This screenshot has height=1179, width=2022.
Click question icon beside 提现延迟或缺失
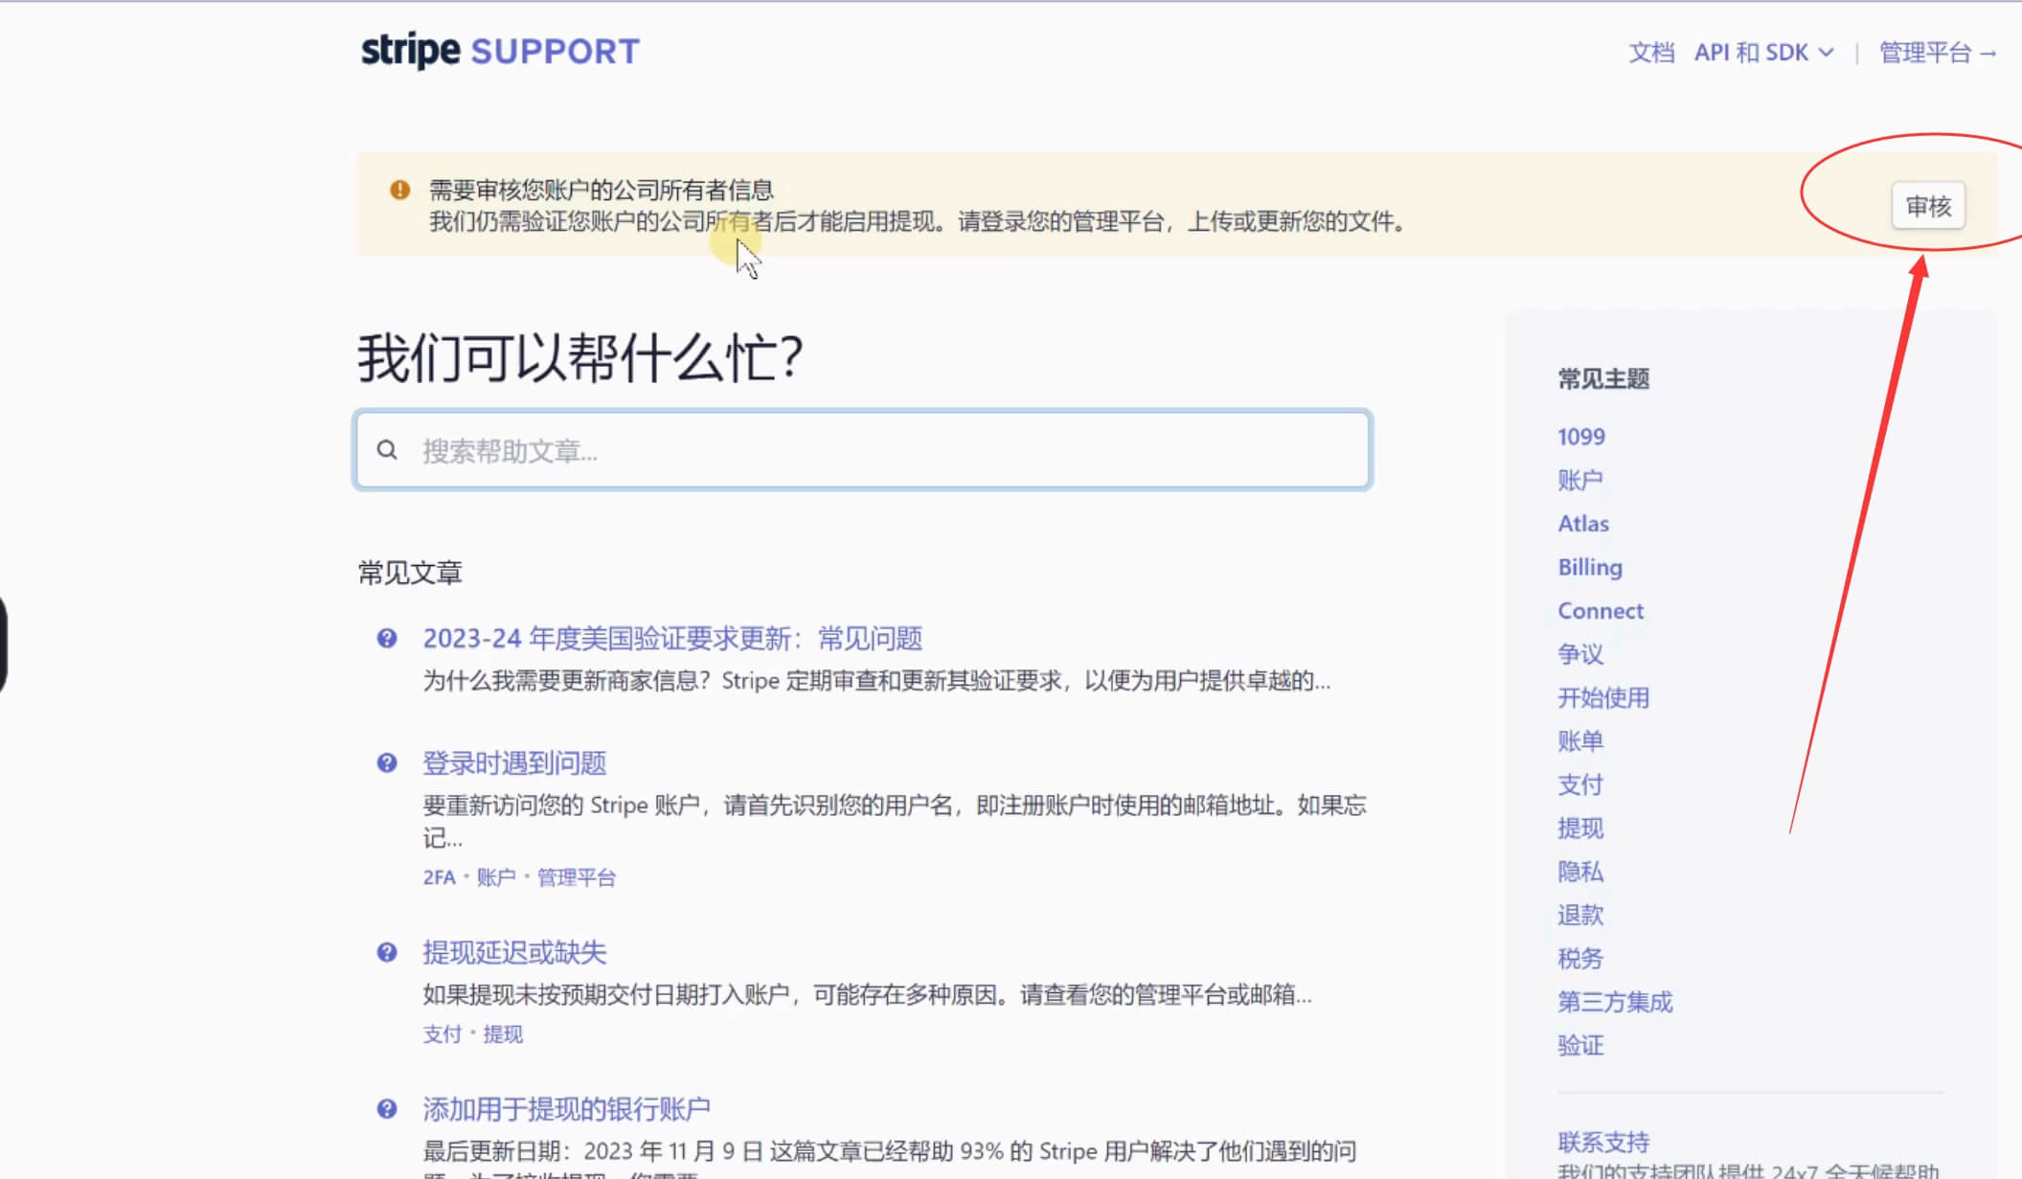coord(387,952)
